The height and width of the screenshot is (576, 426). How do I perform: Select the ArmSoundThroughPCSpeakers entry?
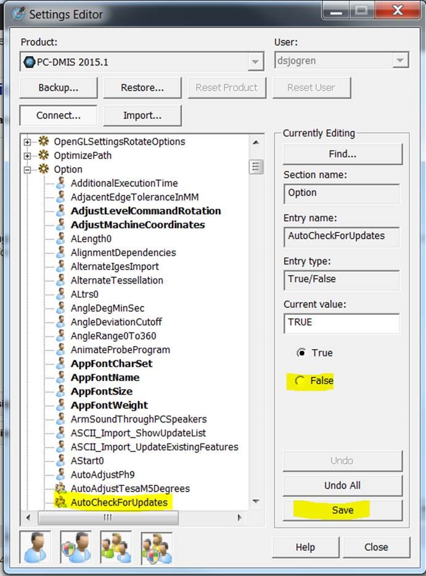(139, 419)
